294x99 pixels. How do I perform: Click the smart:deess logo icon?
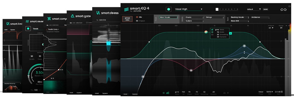click(x=98, y=13)
